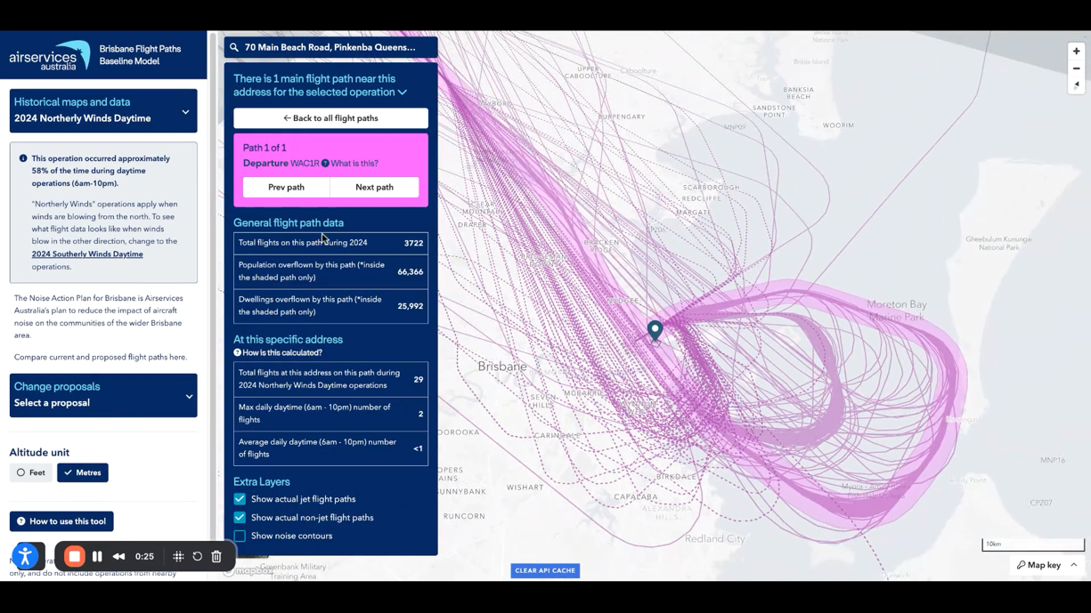Click Back to all flight paths

[330, 118]
